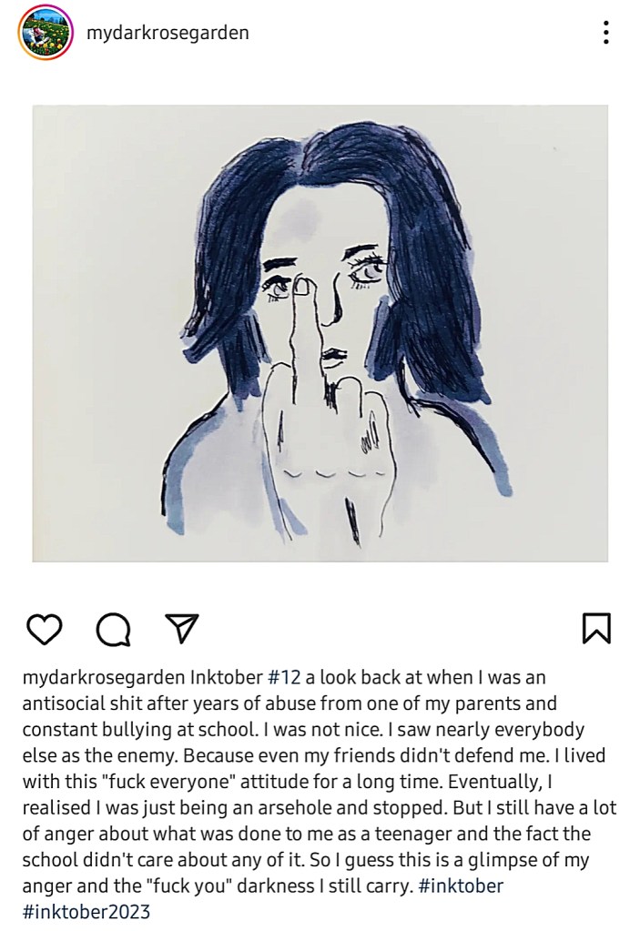Screen dimensions: 640x931
Task: Share the post with paper plane icon
Action: (181, 628)
